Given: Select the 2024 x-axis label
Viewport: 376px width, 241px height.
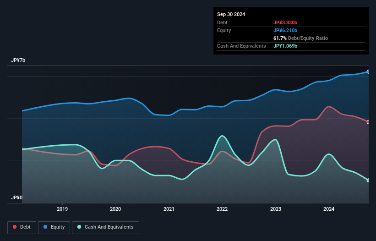Looking at the screenshot, I should tap(329, 209).
